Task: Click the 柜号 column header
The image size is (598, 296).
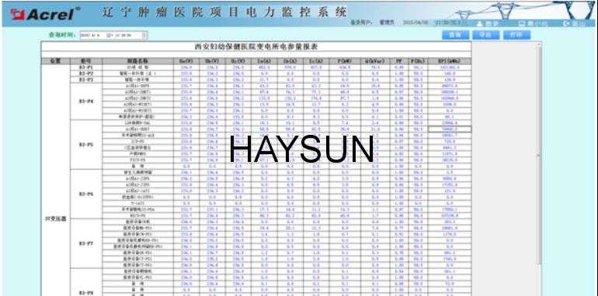Action: (86, 61)
